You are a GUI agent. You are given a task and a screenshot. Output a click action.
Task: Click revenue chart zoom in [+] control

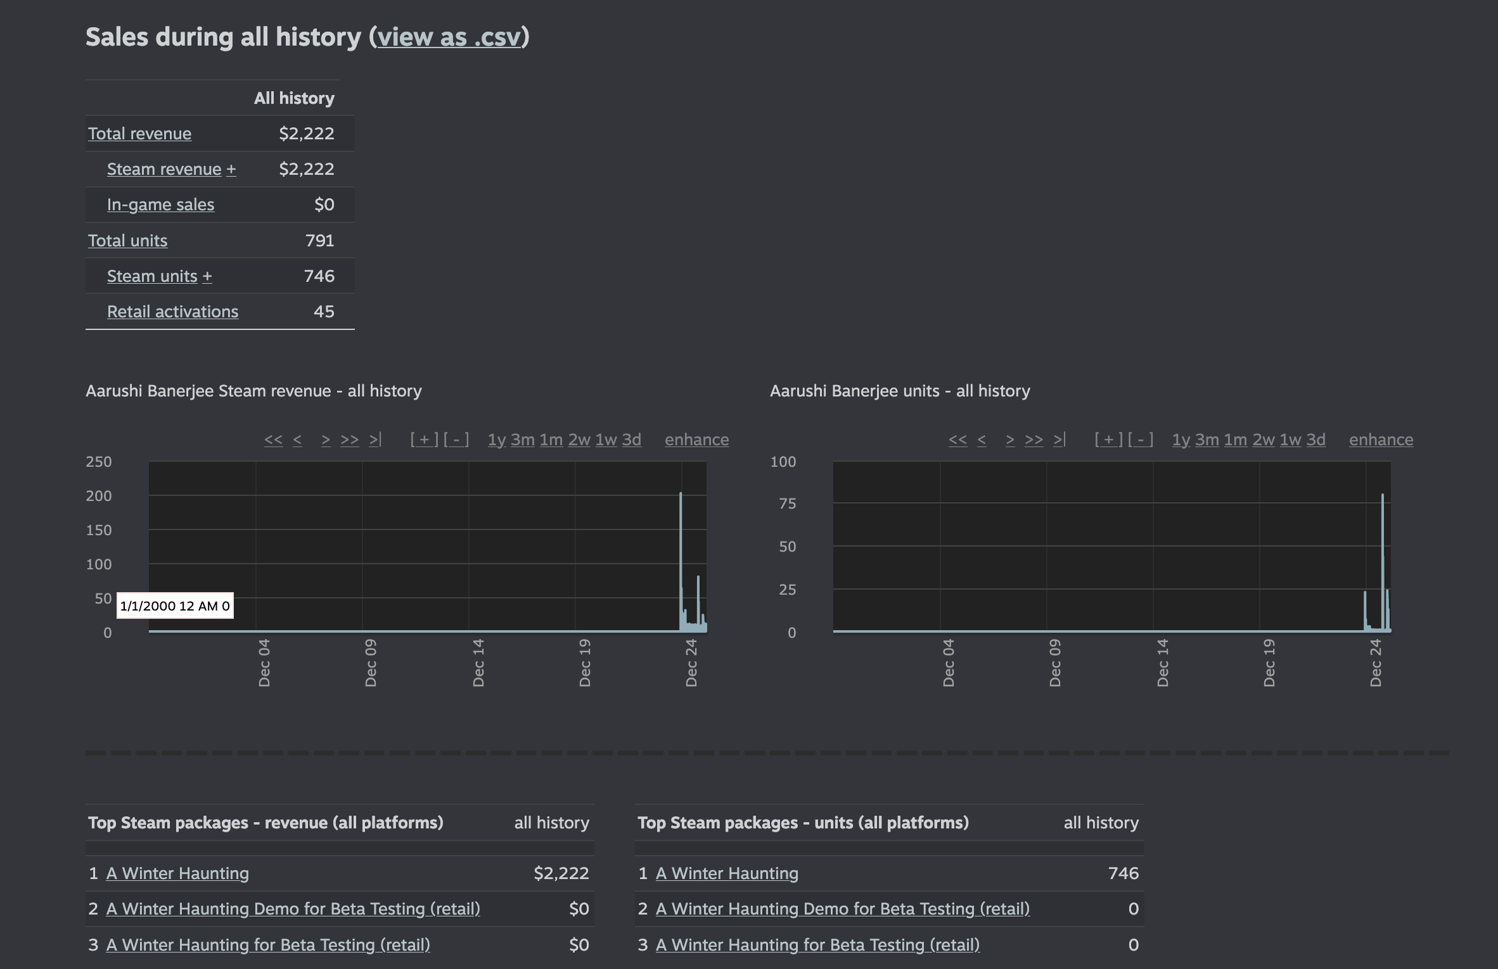click(424, 440)
